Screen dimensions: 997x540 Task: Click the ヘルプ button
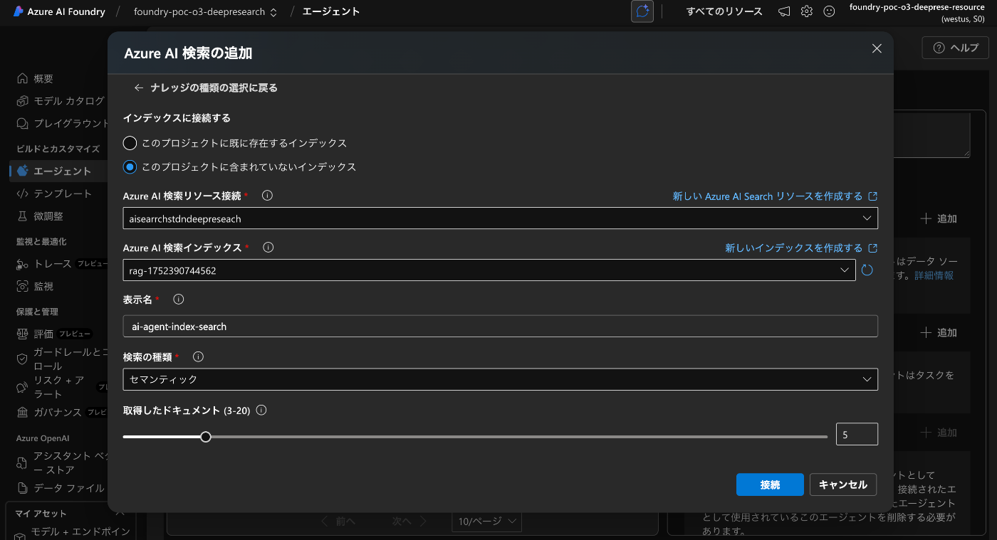956,48
